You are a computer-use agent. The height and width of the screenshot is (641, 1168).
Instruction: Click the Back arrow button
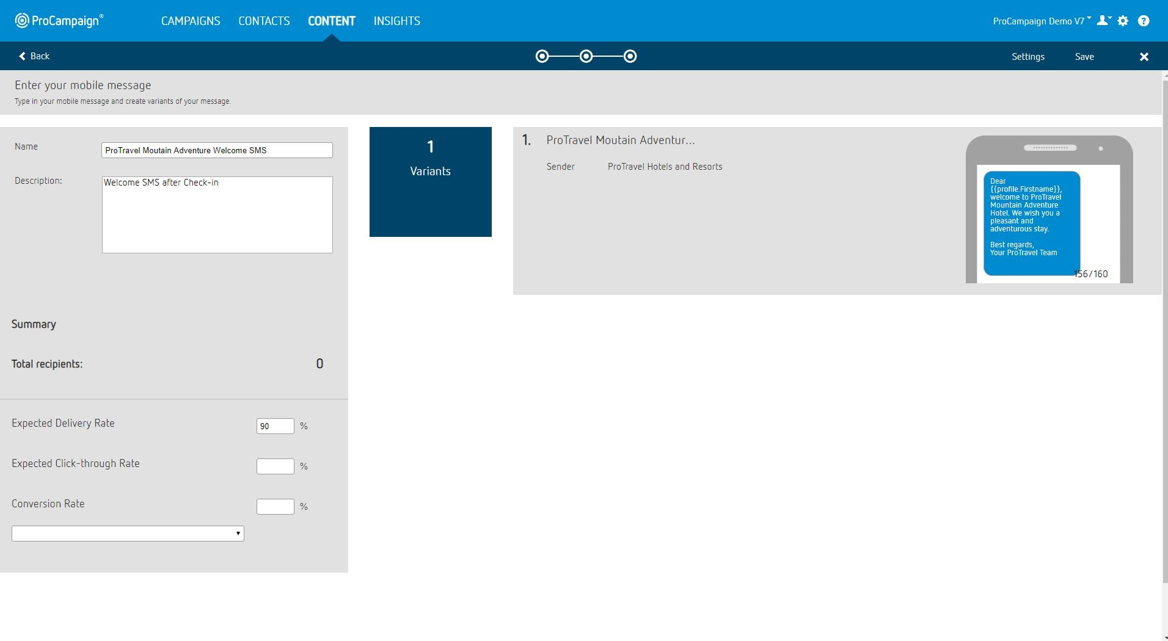coord(34,56)
